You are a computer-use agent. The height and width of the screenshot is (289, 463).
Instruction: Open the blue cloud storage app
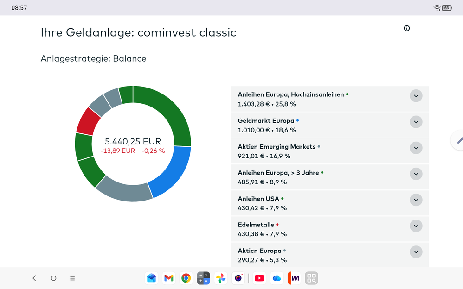click(277, 278)
